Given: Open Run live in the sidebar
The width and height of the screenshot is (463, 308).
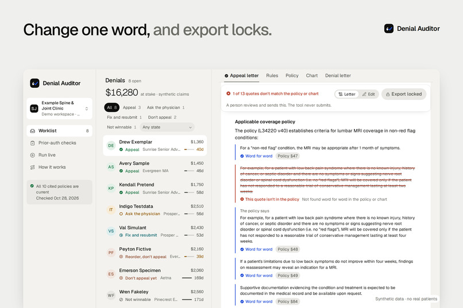Looking at the screenshot, I should click(59, 155).
